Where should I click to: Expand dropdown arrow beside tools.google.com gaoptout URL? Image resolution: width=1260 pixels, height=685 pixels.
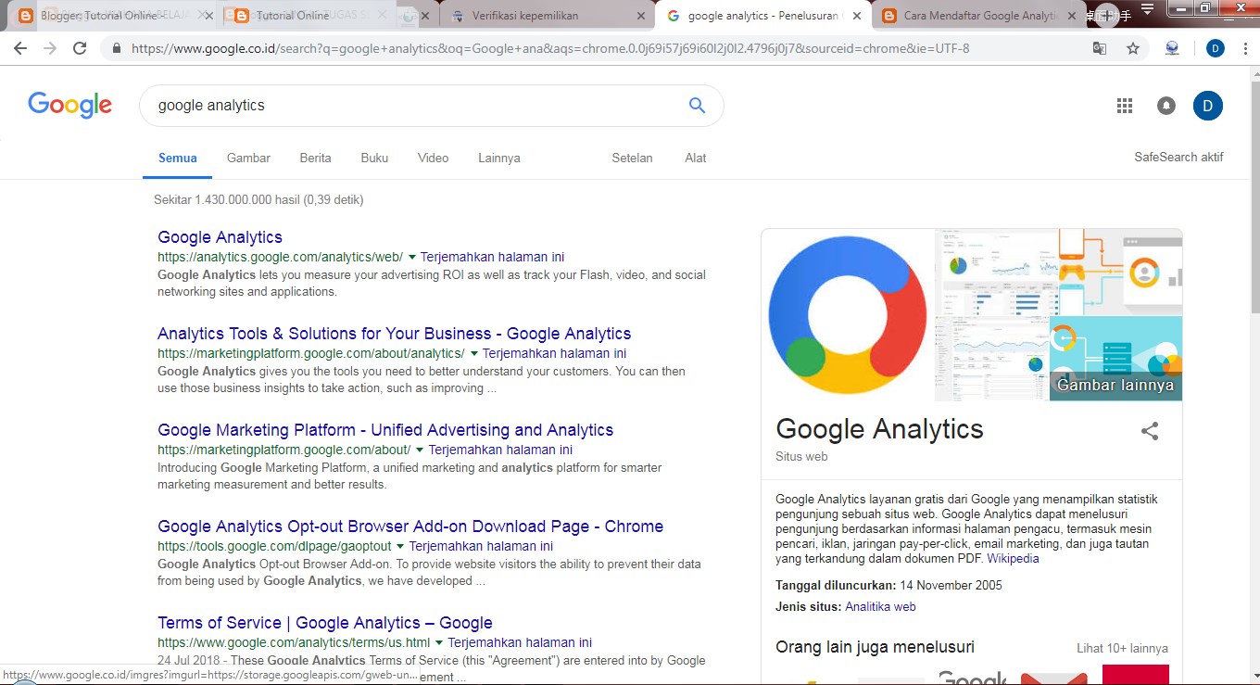point(401,546)
